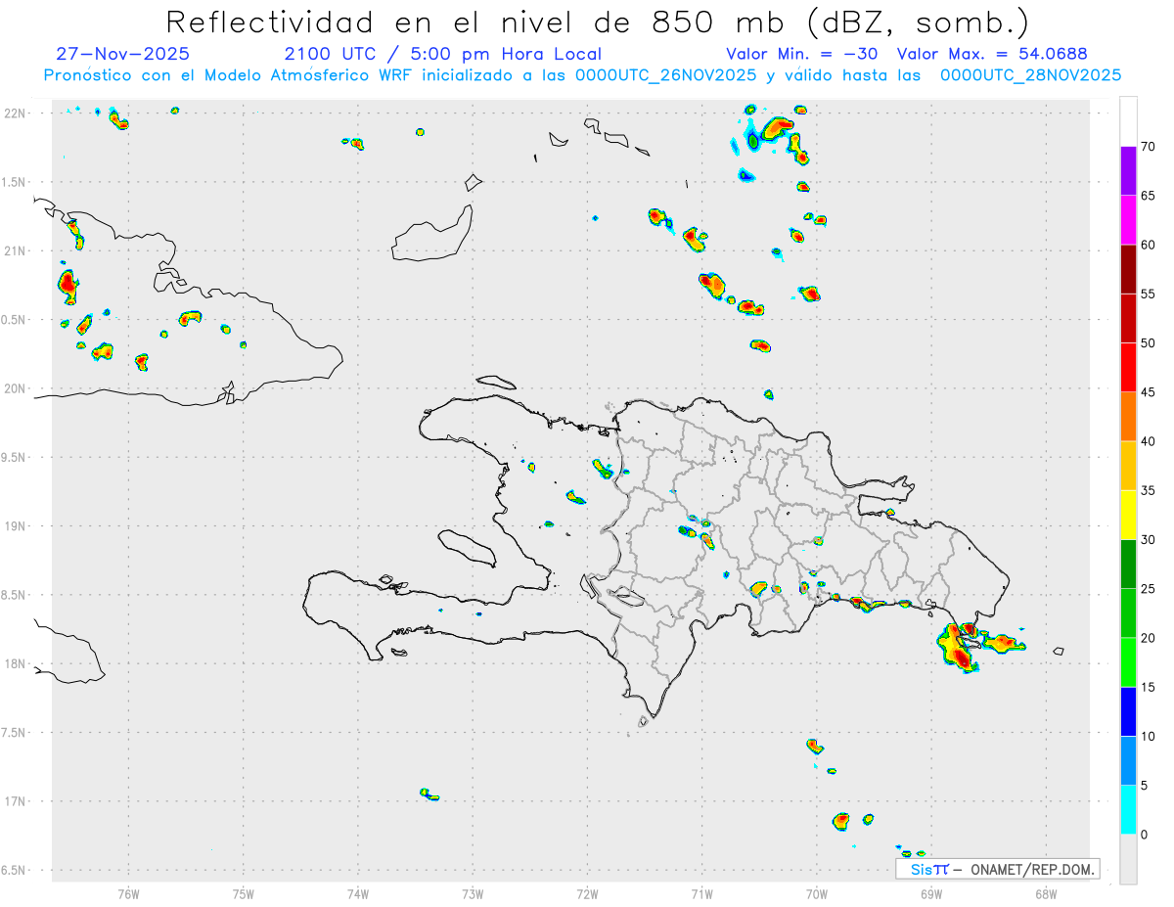Click the colorbar value label '70'
Viewport: 1174px width, 907px height.
[1149, 147]
